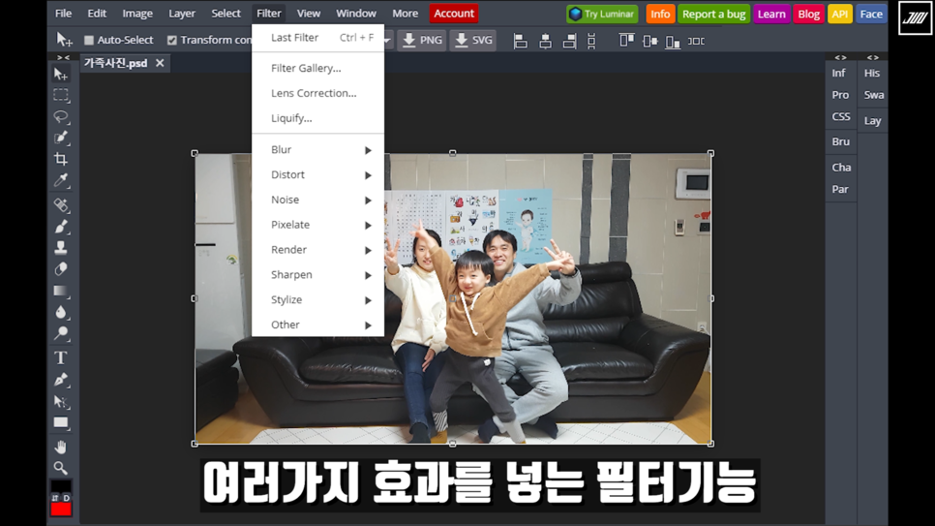Select the Crop tool

61,159
